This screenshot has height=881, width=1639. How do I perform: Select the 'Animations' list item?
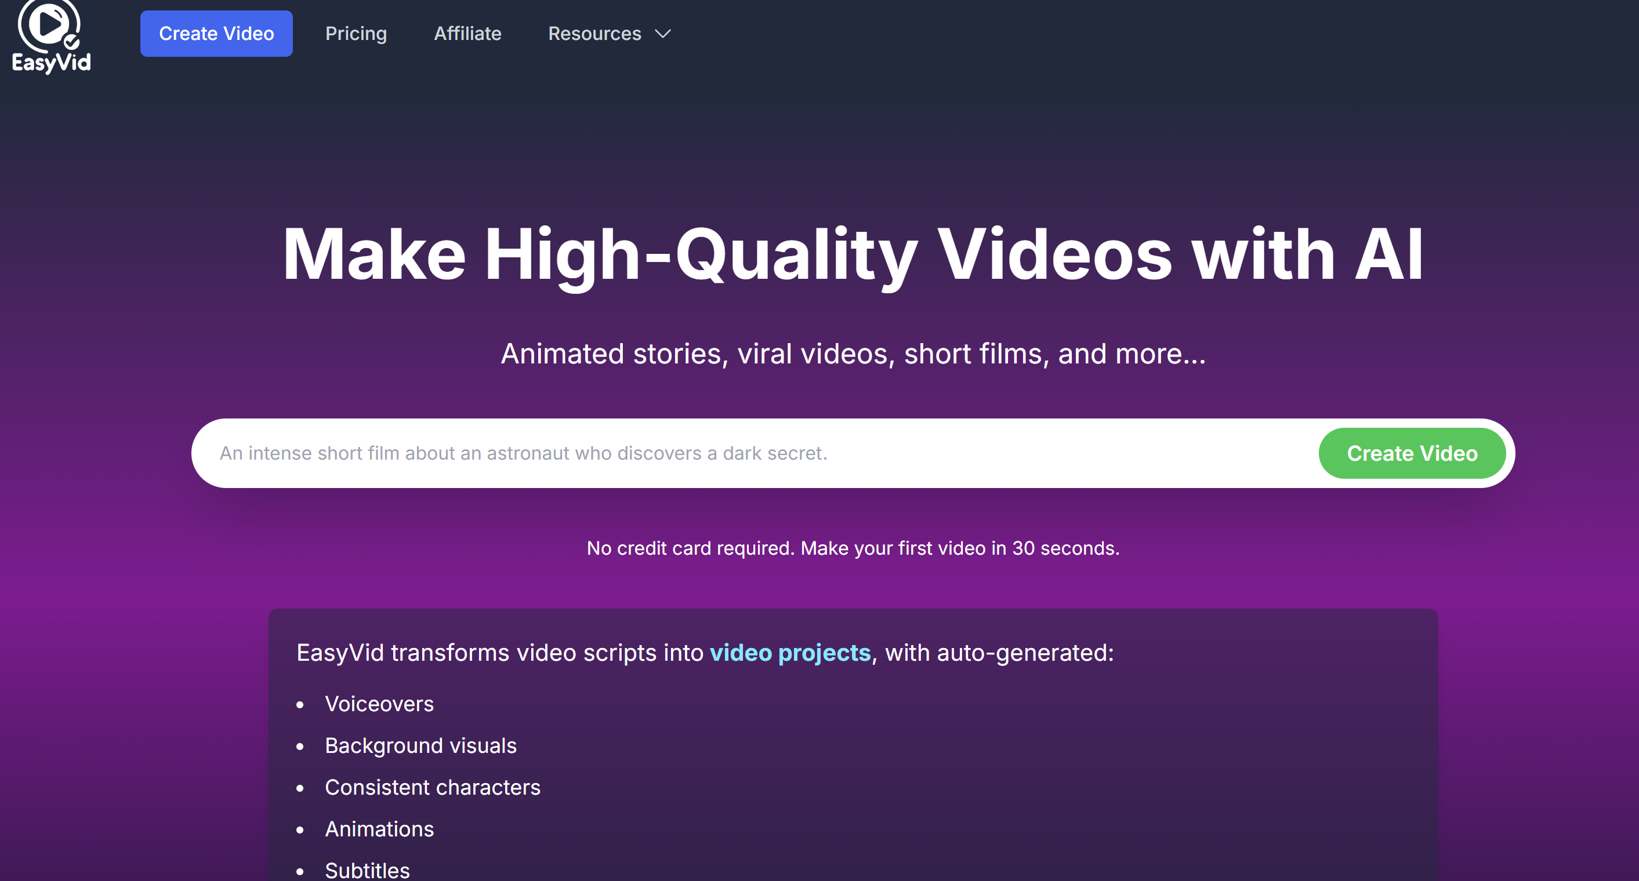pyautogui.click(x=379, y=829)
